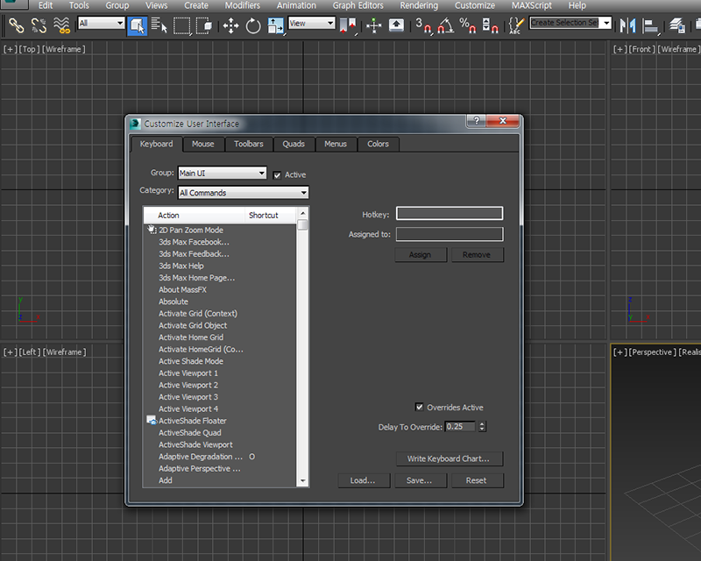Click the plus menu in Top viewport label
Image resolution: width=701 pixels, height=561 pixels.
[x=10, y=49]
